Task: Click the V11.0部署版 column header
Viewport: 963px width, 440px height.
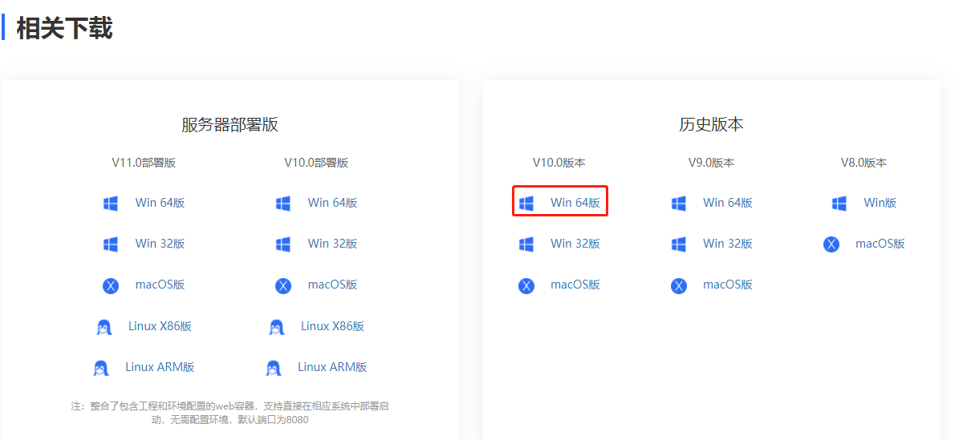Action: click(144, 163)
